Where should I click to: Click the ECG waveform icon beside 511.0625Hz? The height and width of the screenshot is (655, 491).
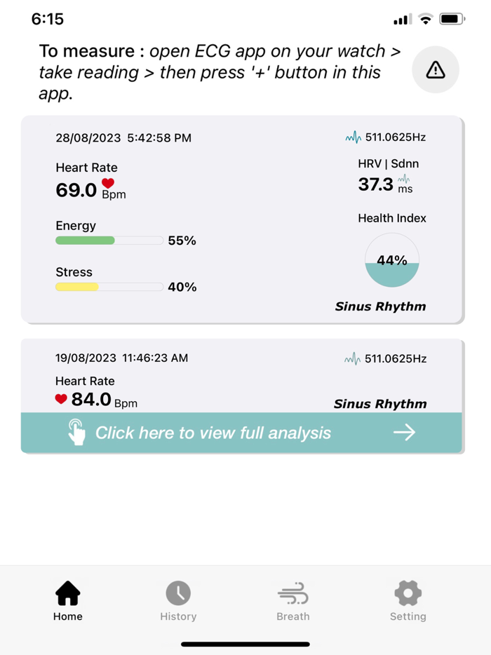point(353,137)
